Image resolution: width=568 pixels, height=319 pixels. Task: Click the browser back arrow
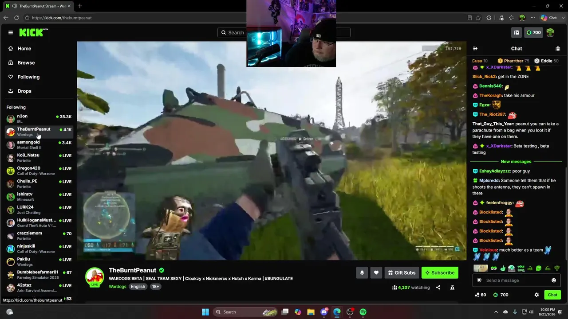click(6, 18)
